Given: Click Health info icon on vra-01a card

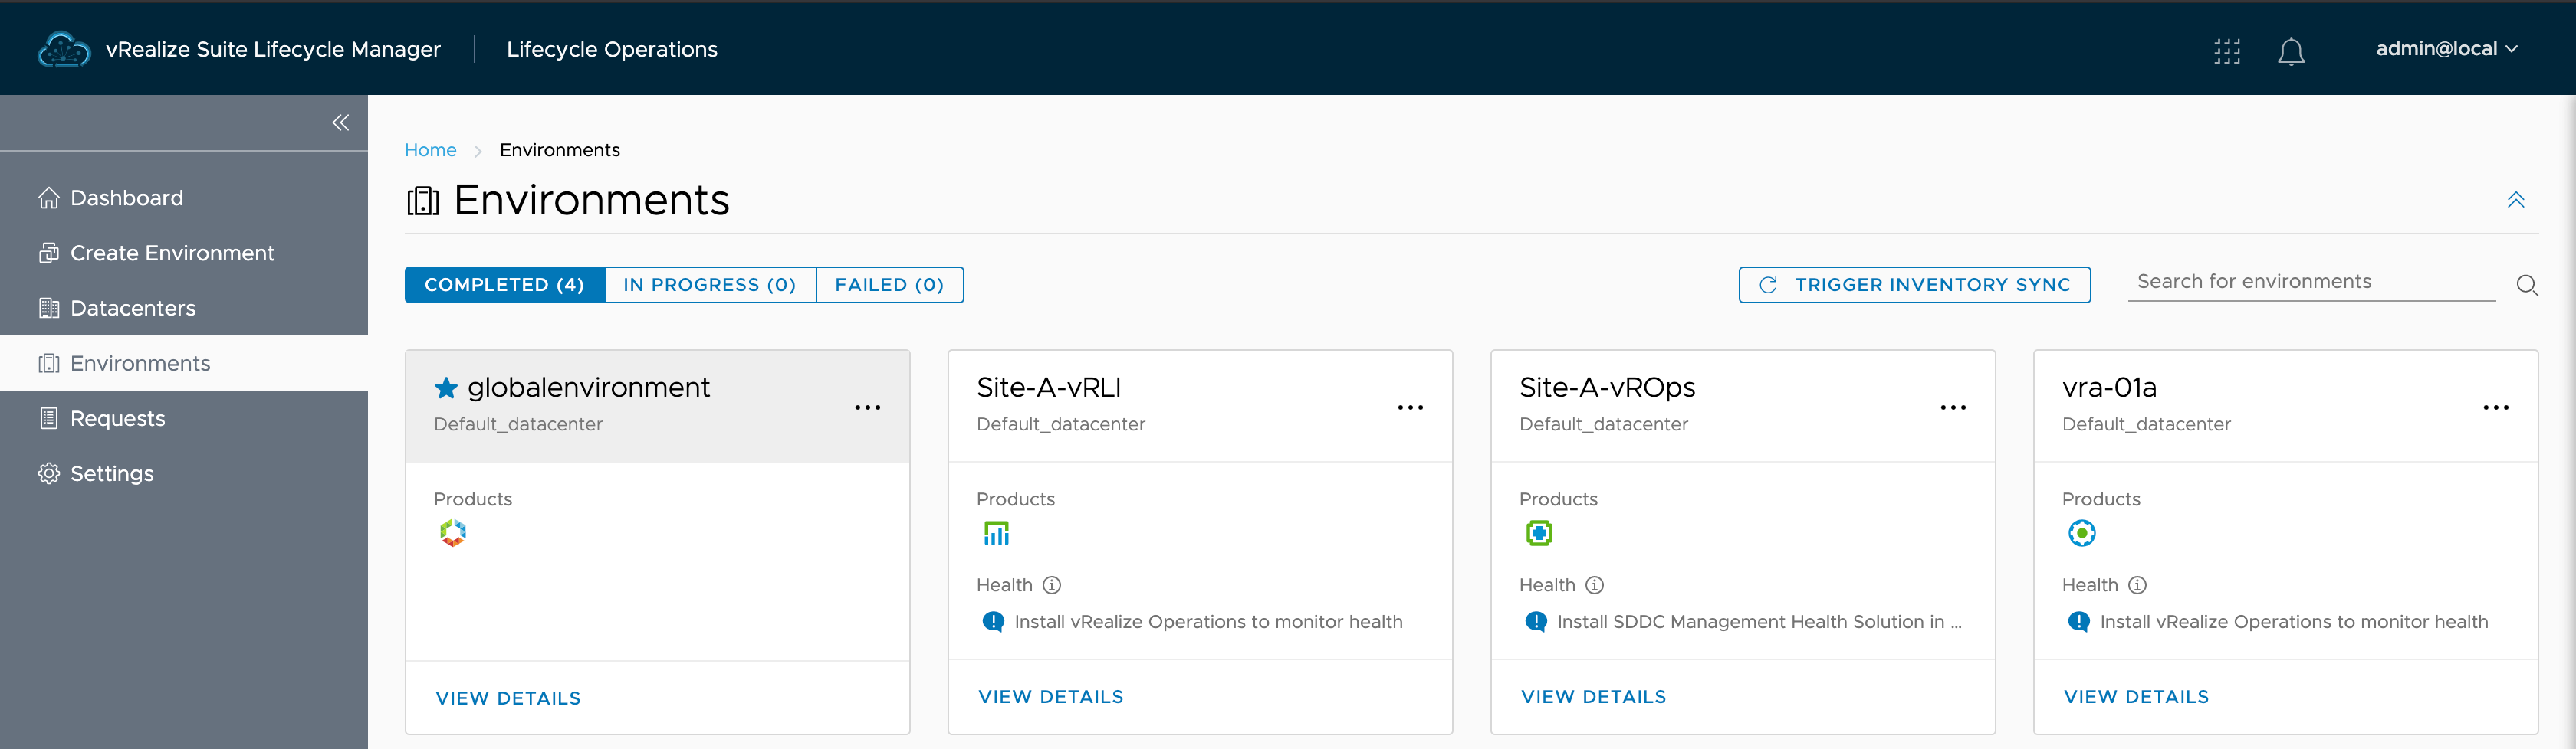Looking at the screenshot, I should [2137, 585].
